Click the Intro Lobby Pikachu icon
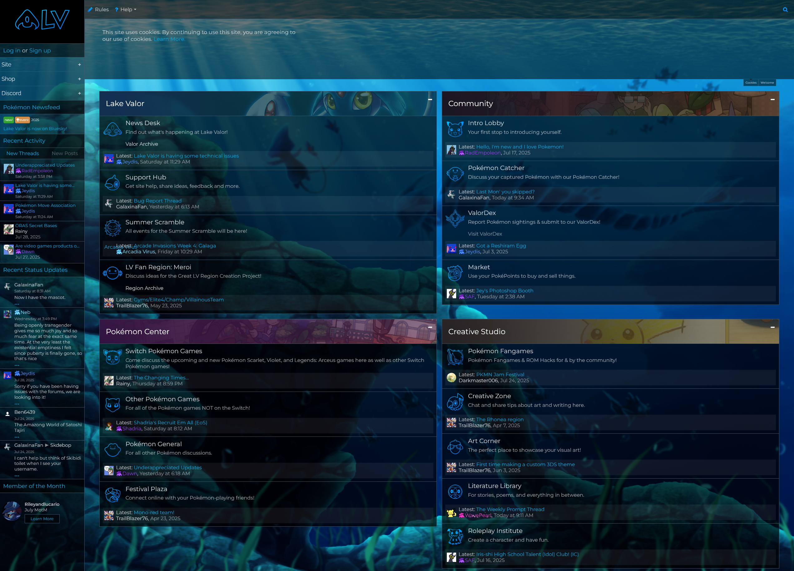This screenshot has width=794, height=571. click(455, 129)
